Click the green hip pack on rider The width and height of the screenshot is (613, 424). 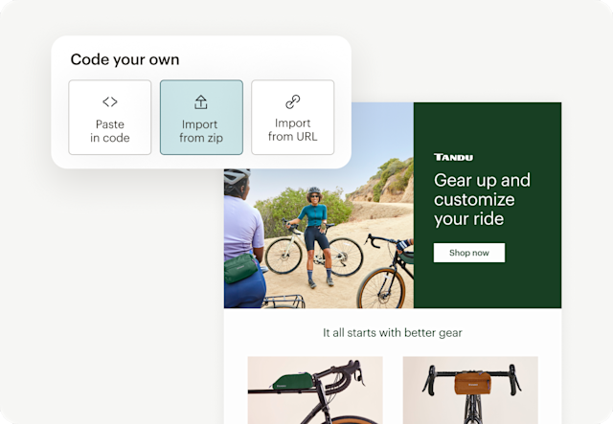click(x=240, y=268)
